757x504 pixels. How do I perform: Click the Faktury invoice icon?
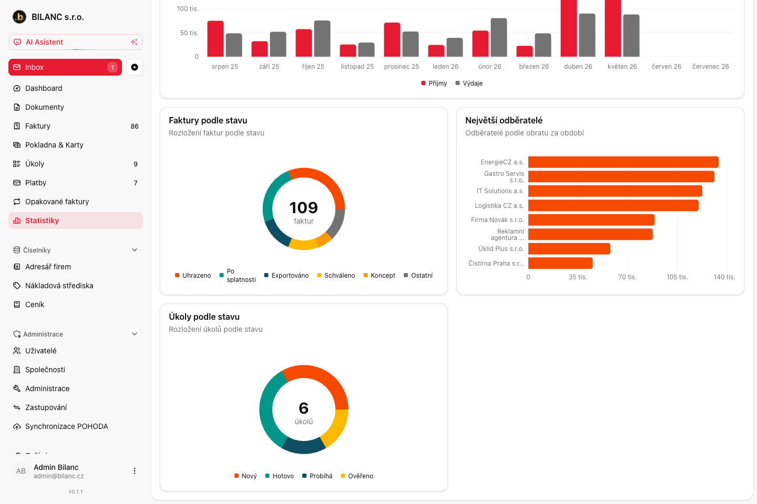(17, 126)
